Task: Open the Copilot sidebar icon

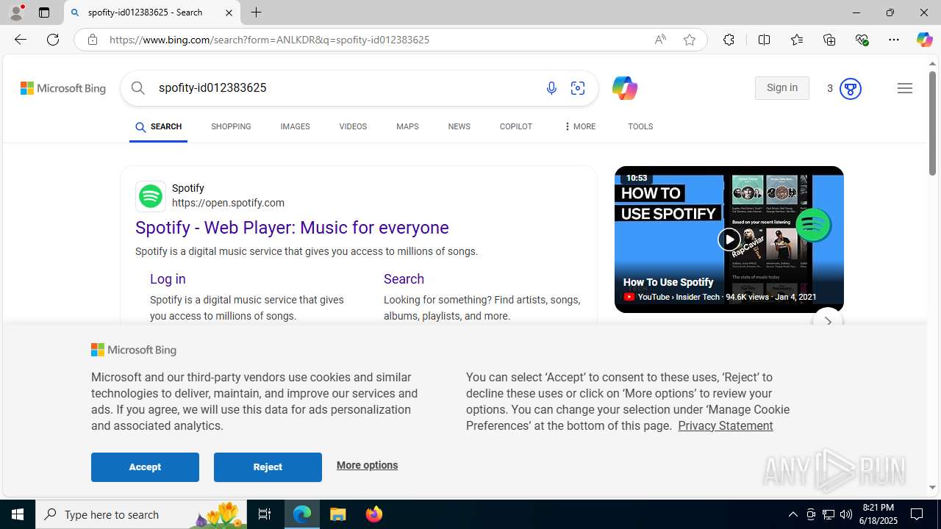Action: [924, 40]
